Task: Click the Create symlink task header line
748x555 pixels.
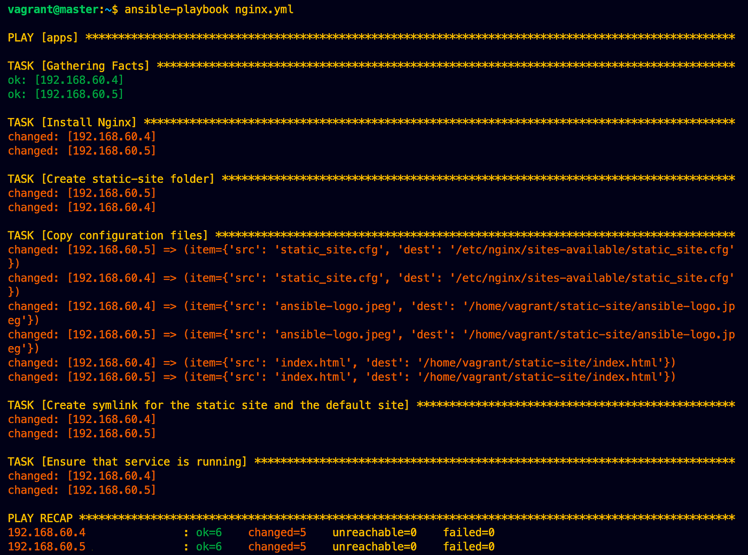Action: [208, 405]
